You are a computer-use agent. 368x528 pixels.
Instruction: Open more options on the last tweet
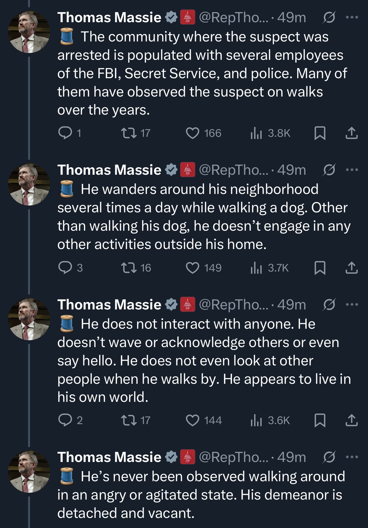pyautogui.click(x=352, y=457)
